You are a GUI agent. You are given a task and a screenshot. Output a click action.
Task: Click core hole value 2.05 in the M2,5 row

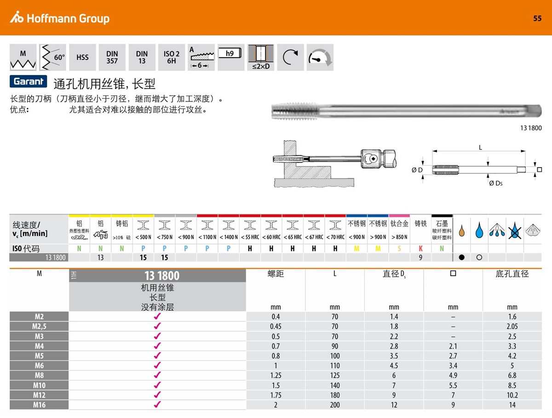pos(512,326)
